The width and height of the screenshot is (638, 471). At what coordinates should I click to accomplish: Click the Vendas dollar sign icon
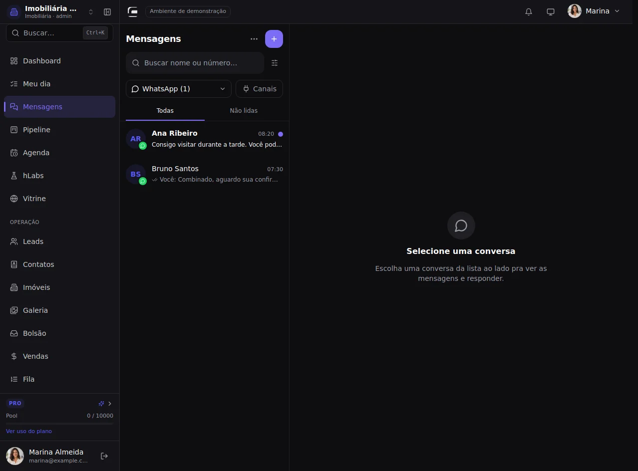click(x=14, y=356)
